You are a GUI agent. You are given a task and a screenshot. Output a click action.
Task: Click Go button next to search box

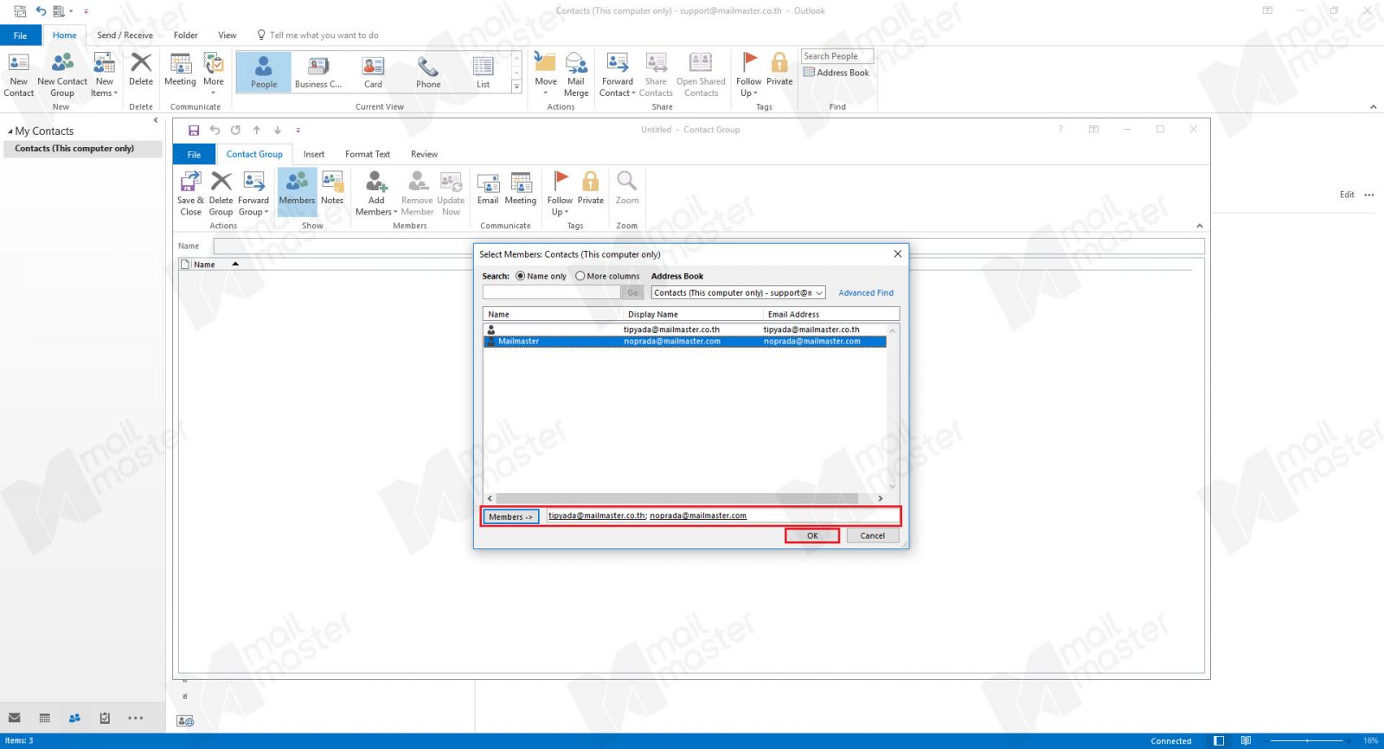point(632,293)
